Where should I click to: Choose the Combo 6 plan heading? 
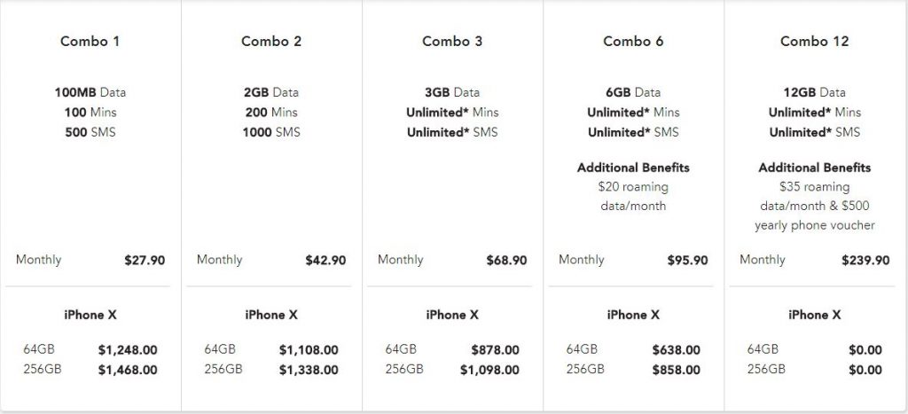633,42
